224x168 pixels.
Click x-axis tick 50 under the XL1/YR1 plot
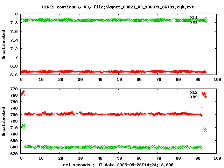coord(119,79)
